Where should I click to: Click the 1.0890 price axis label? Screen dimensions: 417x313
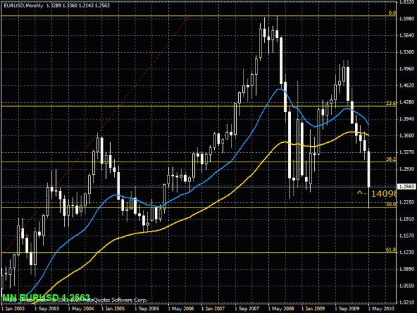point(406,269)
